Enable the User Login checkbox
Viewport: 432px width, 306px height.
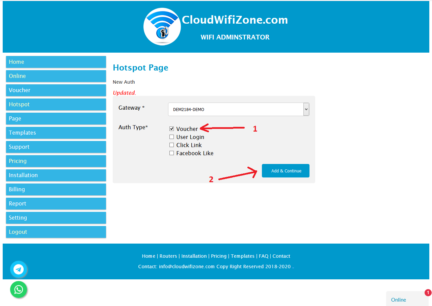pos(172,137)
